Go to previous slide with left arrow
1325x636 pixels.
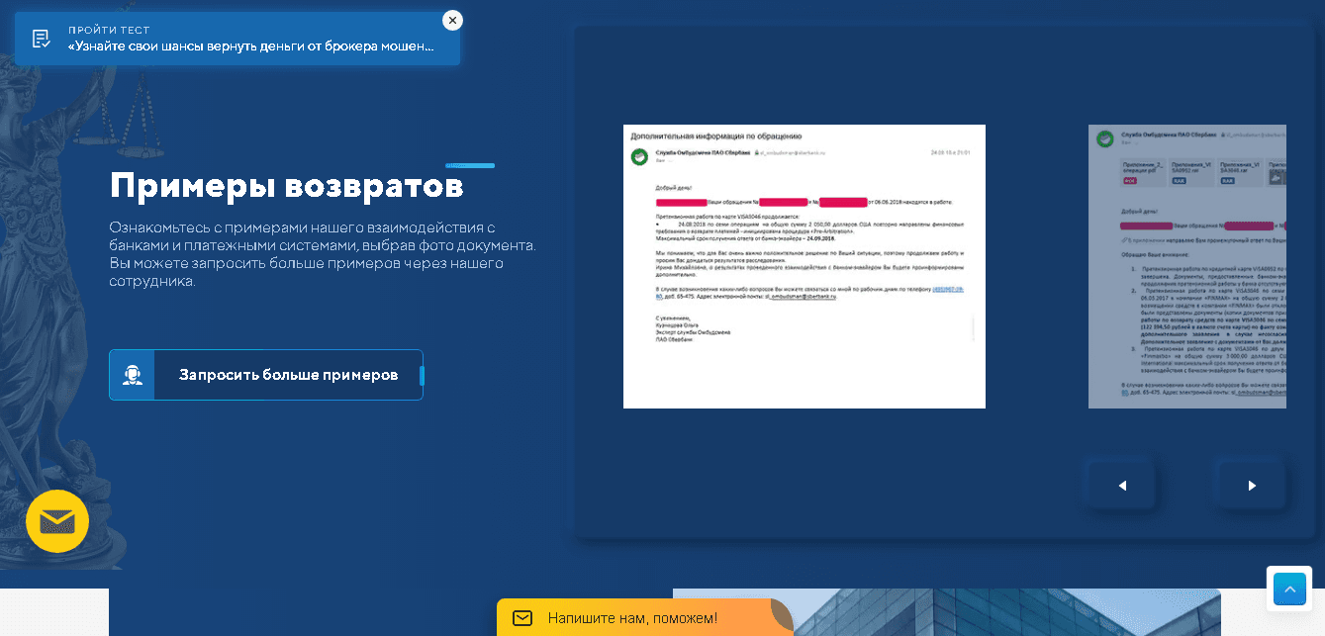(x=1122, y=486)
